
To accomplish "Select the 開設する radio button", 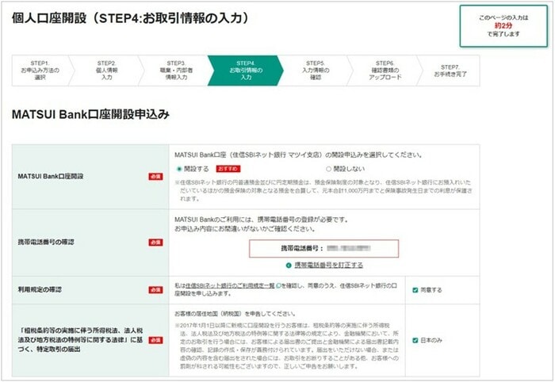I will tap(179, 169).
